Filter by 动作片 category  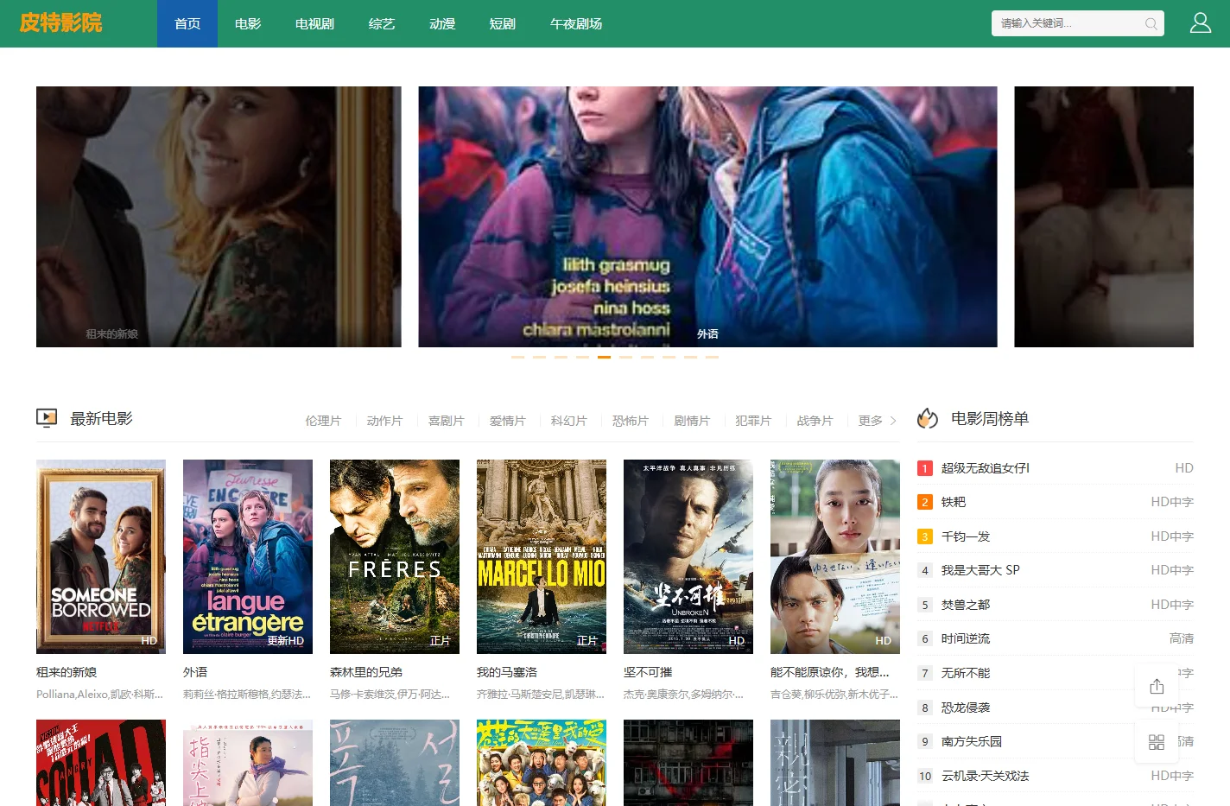pos(384,421)
